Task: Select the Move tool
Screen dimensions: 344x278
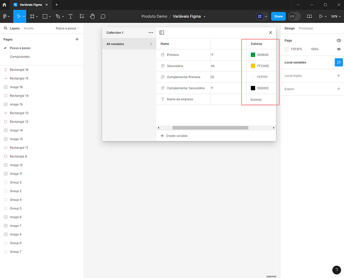Action: (x=19, y=16)
